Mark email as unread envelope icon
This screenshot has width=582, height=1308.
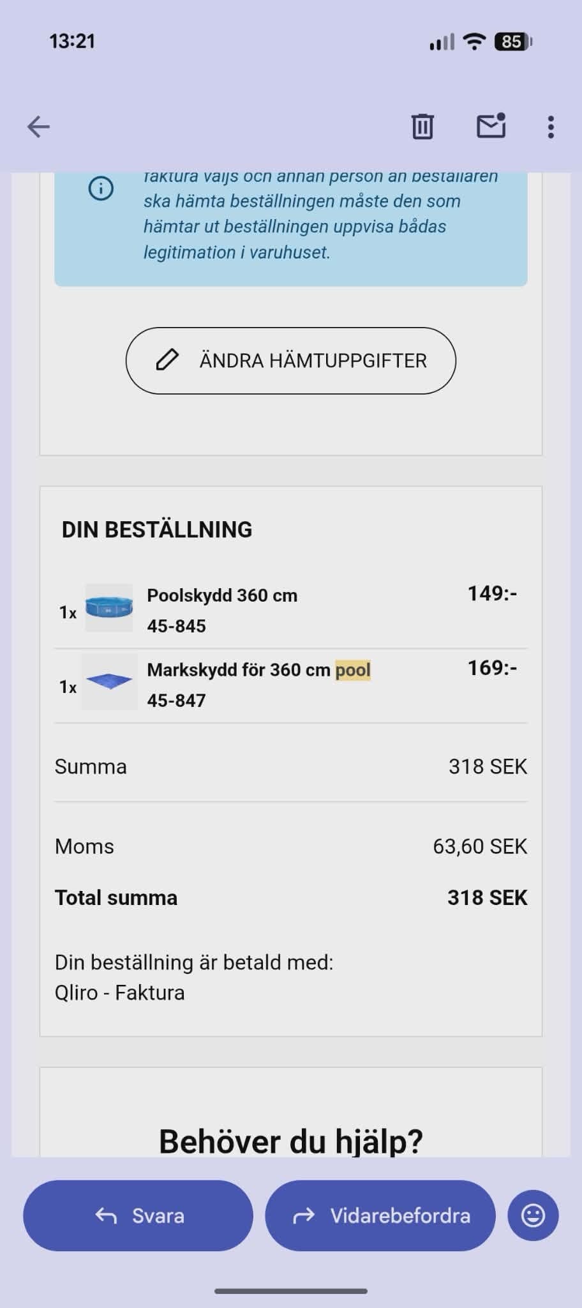click(x=491, y=126)
